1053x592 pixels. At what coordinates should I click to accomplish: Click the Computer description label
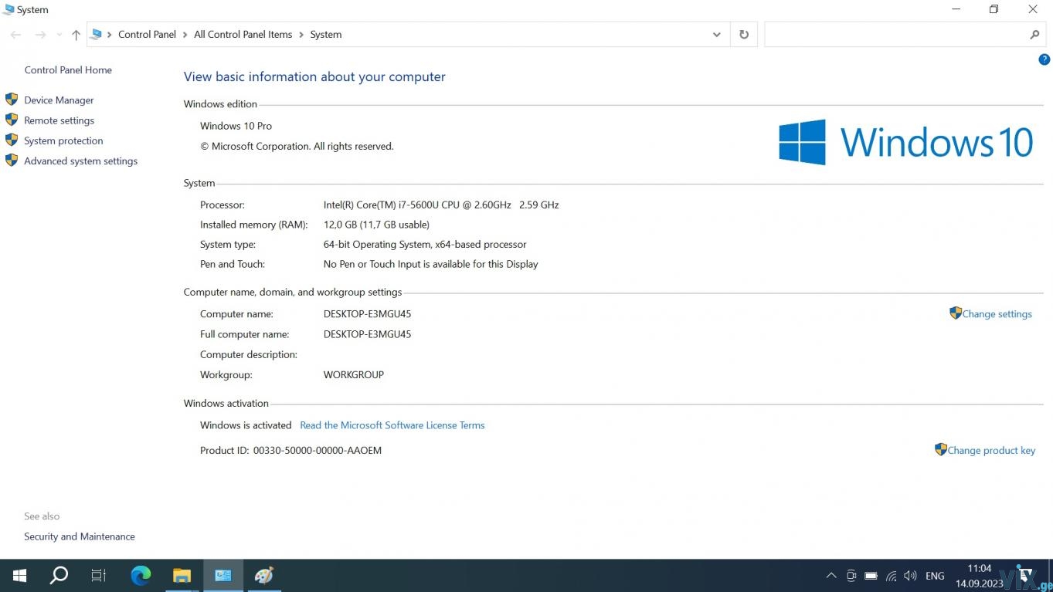pyautogui.click(x=249, y=355)
